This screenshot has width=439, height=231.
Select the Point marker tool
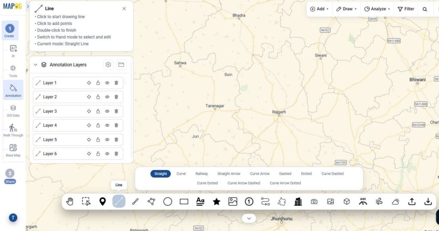[102, 201]
